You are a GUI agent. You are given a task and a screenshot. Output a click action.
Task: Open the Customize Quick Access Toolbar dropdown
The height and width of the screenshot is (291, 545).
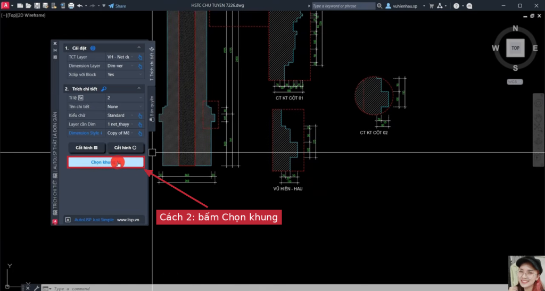[x=104, y=6]
